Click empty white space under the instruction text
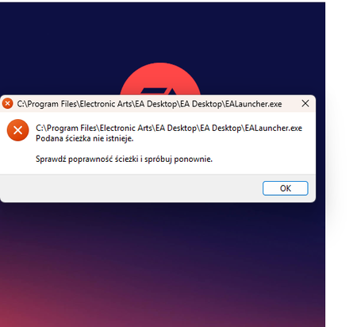 point(157,169)
